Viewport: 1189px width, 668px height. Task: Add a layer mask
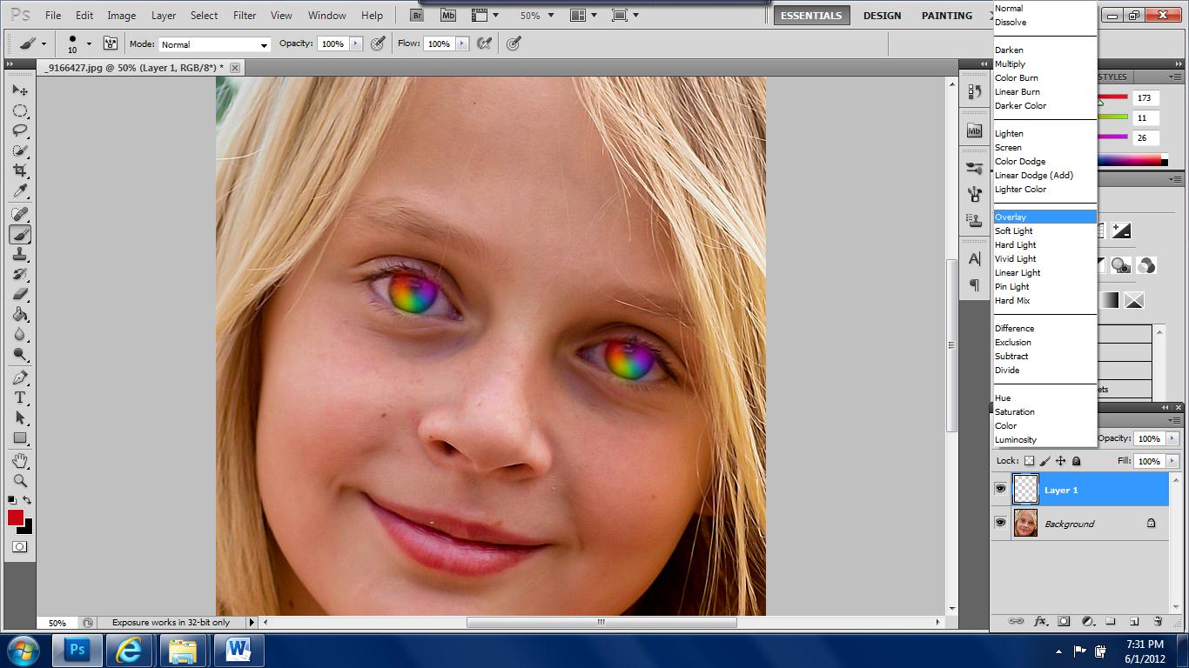tap(1064, 622)
